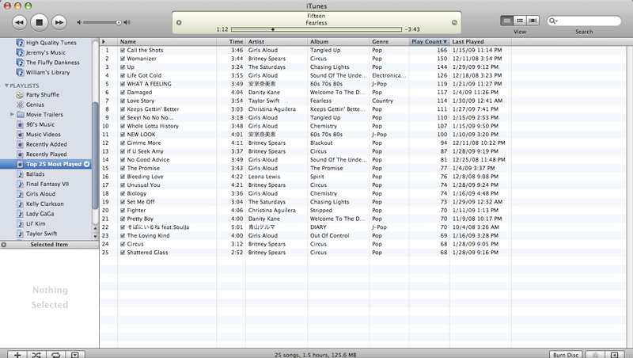633x358 pixels.
Task: Switch to Cover Flow view icon
Action: (533, 21)
